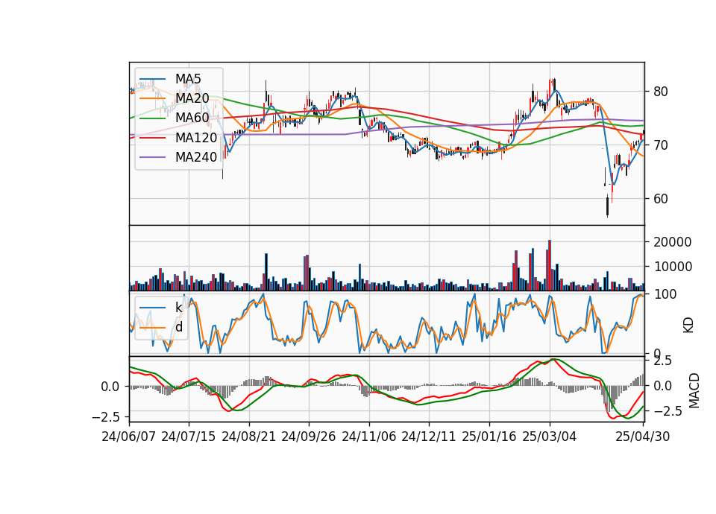
Task: Click the d legend label in KD panel
Action: [x=179, y=327]
